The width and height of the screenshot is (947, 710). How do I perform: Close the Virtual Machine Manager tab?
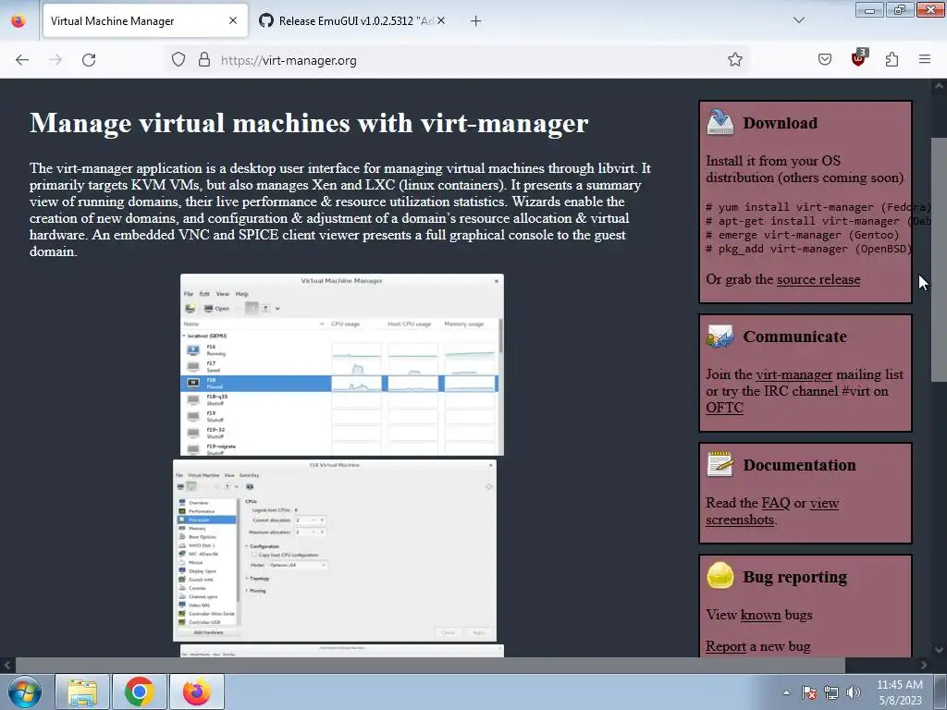(x=233, y=20)
